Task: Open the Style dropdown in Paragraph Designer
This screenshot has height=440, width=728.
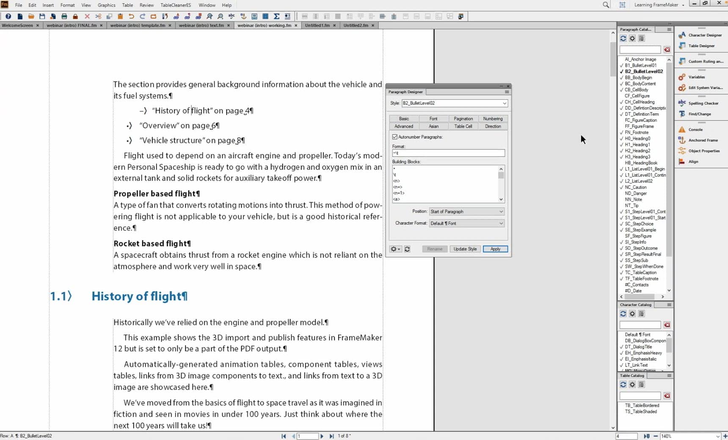Action: coord(504,103)
